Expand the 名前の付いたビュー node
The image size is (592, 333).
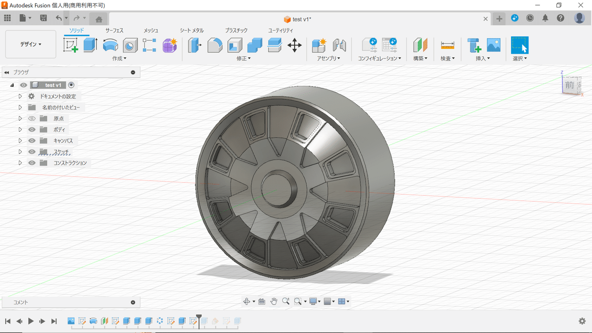click(x=20, y=108)
